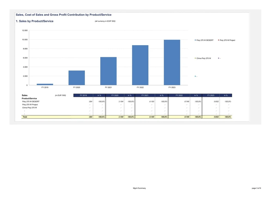Click the FY 2021 table column header
This screenshot has height=197, width=279.
click(x=145, y=96)
